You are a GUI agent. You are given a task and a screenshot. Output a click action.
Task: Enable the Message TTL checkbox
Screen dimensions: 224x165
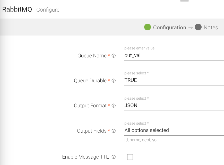pos(130,157)
